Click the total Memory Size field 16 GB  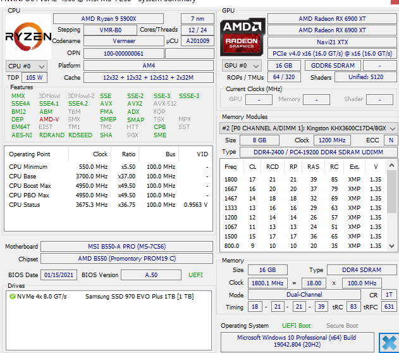[267, 269]
